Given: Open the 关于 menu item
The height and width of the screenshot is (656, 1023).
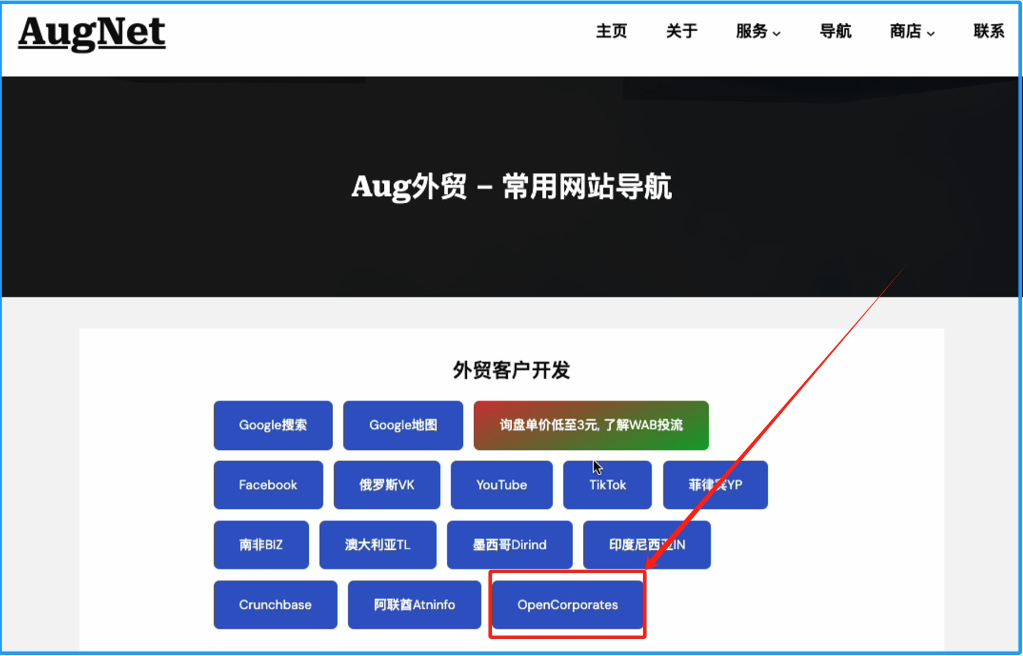Looking at the screenshot, I should pyautogui.click(x=682, y=31).
